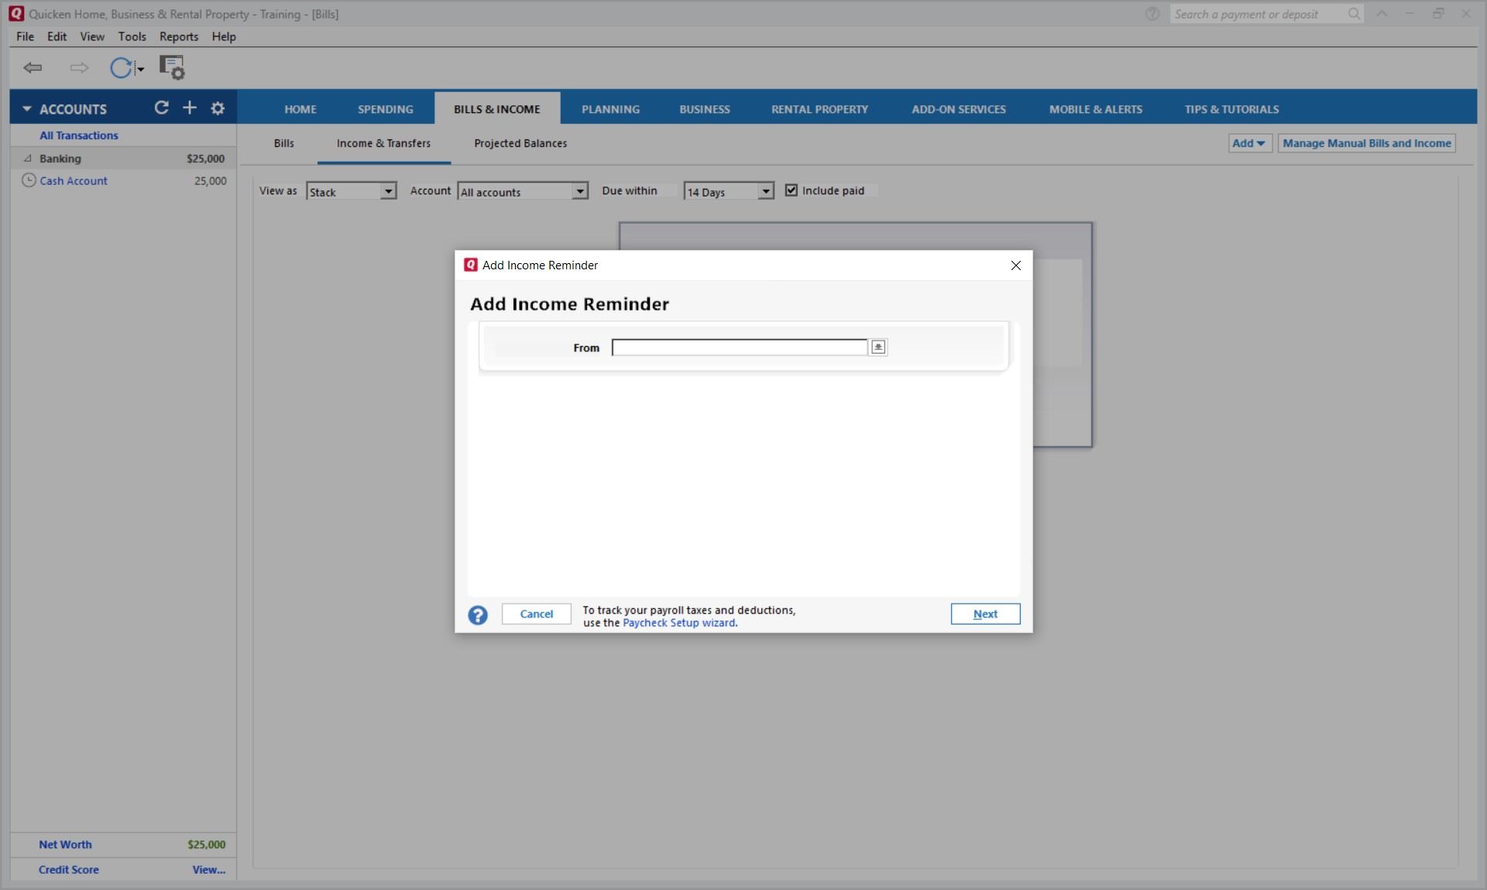
Task: Close the Add Income Reminder dialog
Action: coord(1016,265)
